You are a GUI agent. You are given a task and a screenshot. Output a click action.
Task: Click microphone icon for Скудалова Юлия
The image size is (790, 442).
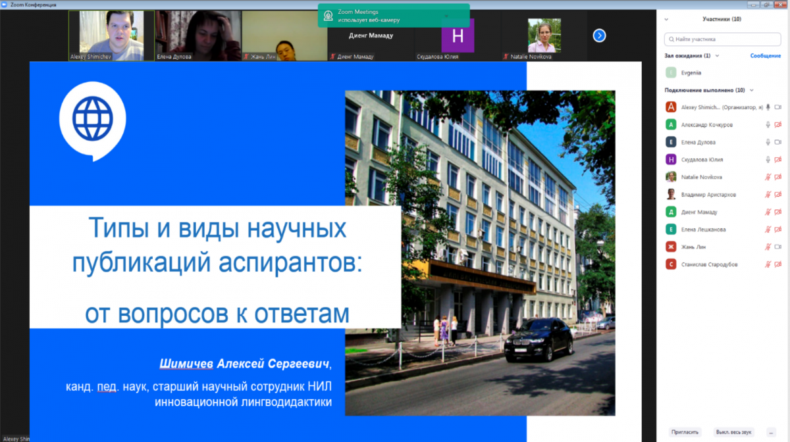[x=768, y=159]
